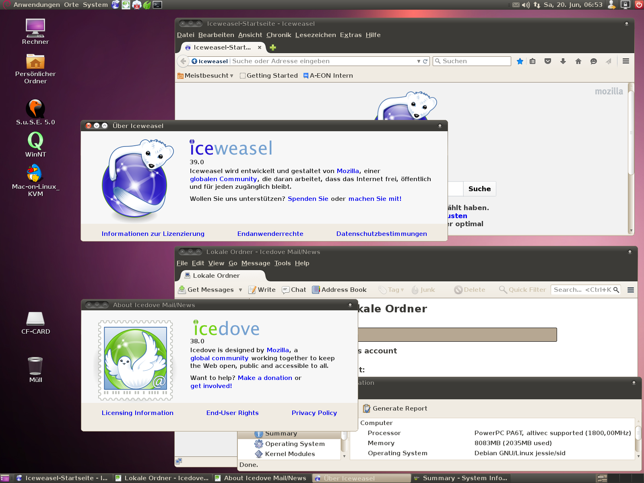
Task: Open the Lesezeichen menu in Iceweasel
Action: pos(315,35)
